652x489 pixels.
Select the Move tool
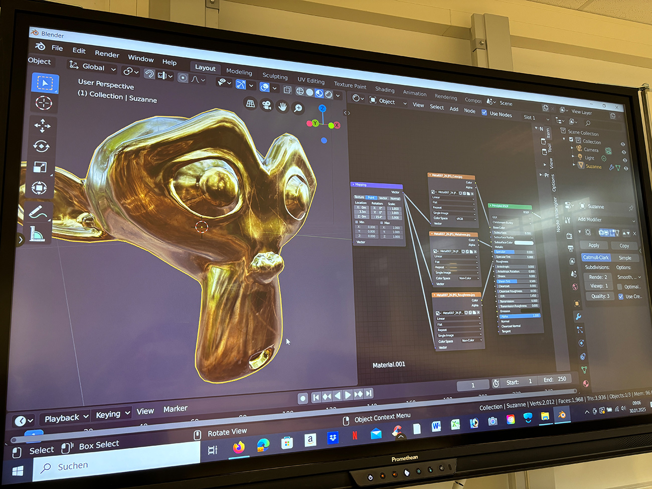pos(43,125)
